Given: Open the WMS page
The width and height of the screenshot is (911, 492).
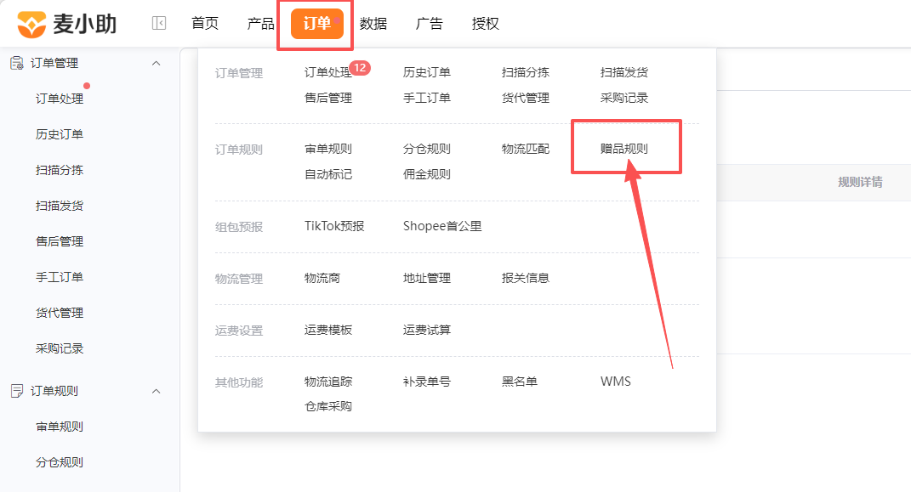Looking at the screenshot, I should (616, 382).
